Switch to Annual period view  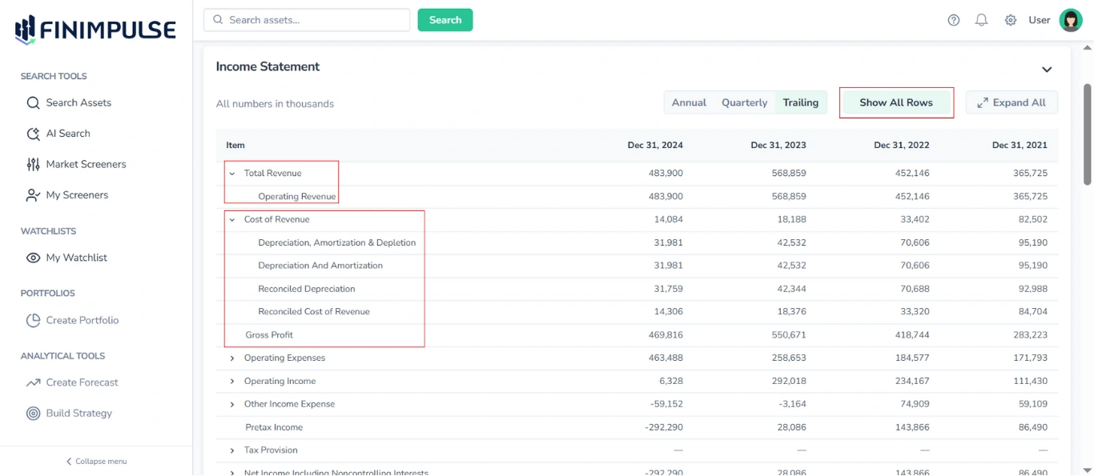pos(689,102)
